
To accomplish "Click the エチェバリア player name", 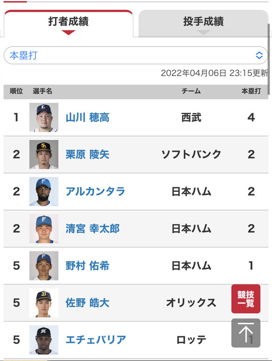I will [96, 340].
